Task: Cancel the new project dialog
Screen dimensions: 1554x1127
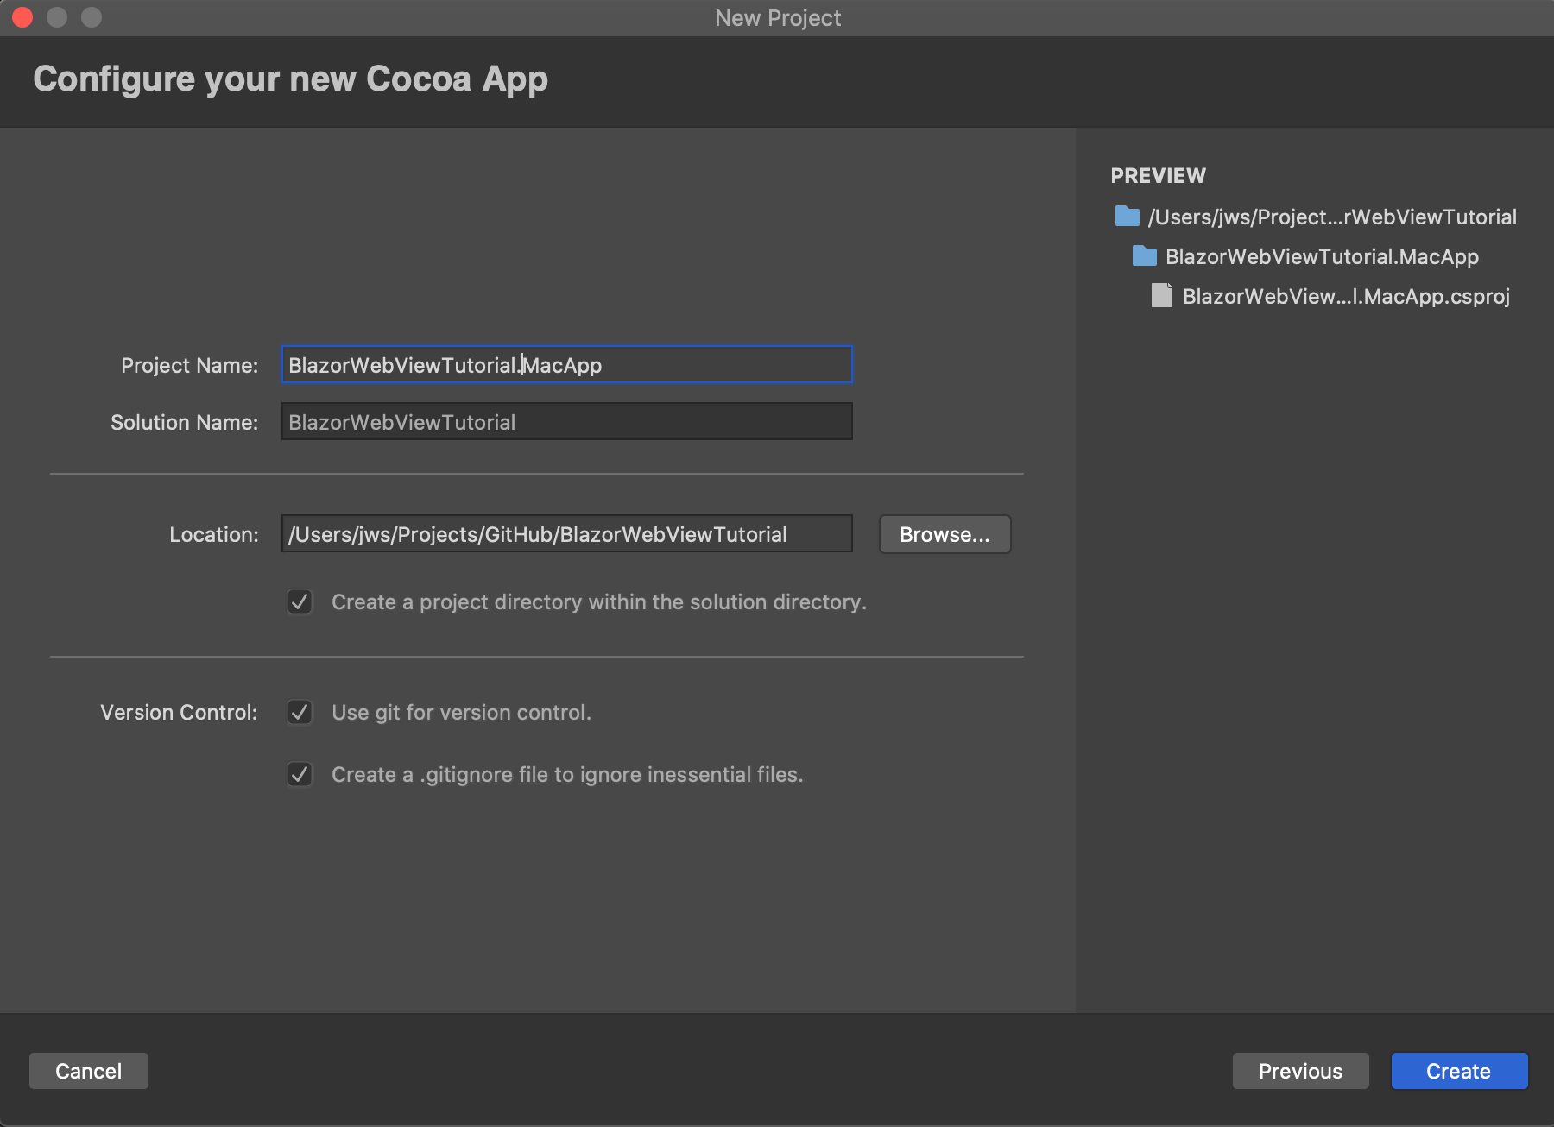Action: click(89, 1071)
